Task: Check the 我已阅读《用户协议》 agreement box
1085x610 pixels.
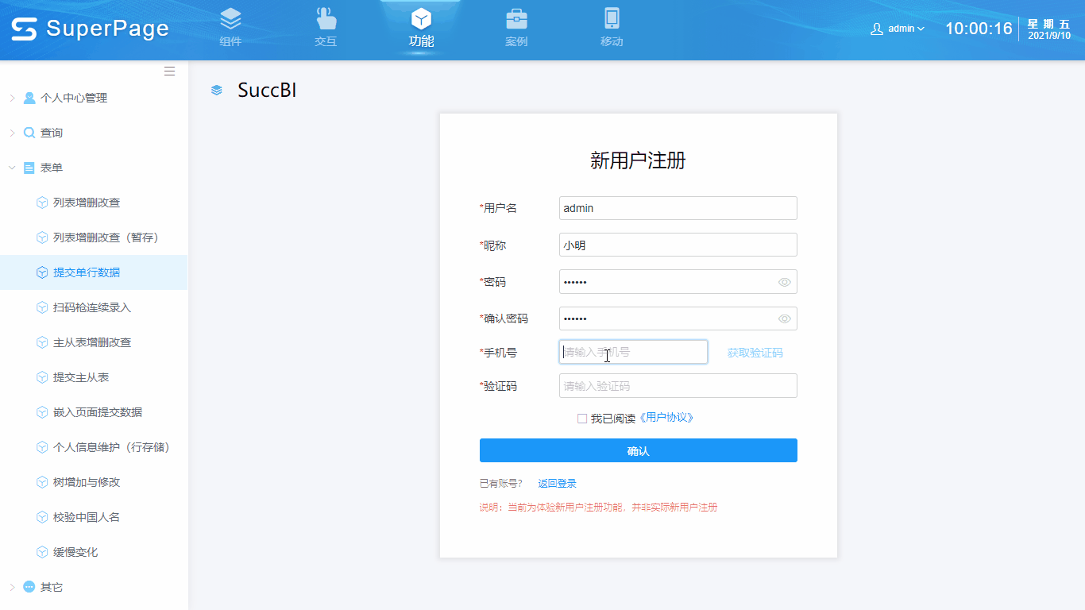Action: click(581, 417)
